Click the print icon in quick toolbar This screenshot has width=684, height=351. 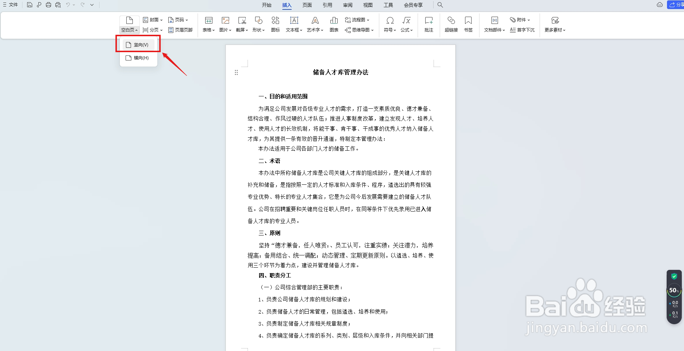coord(48,5)
